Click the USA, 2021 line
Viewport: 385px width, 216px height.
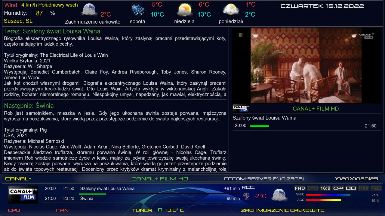point(15,136)
